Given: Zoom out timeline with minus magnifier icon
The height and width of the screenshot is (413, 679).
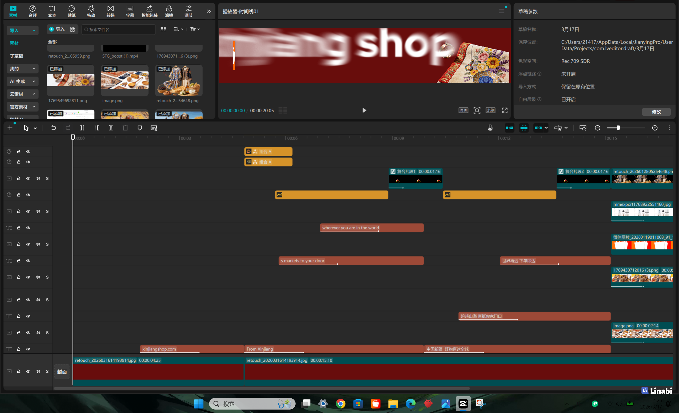Looking at the screenshot, I should (598, 128).
